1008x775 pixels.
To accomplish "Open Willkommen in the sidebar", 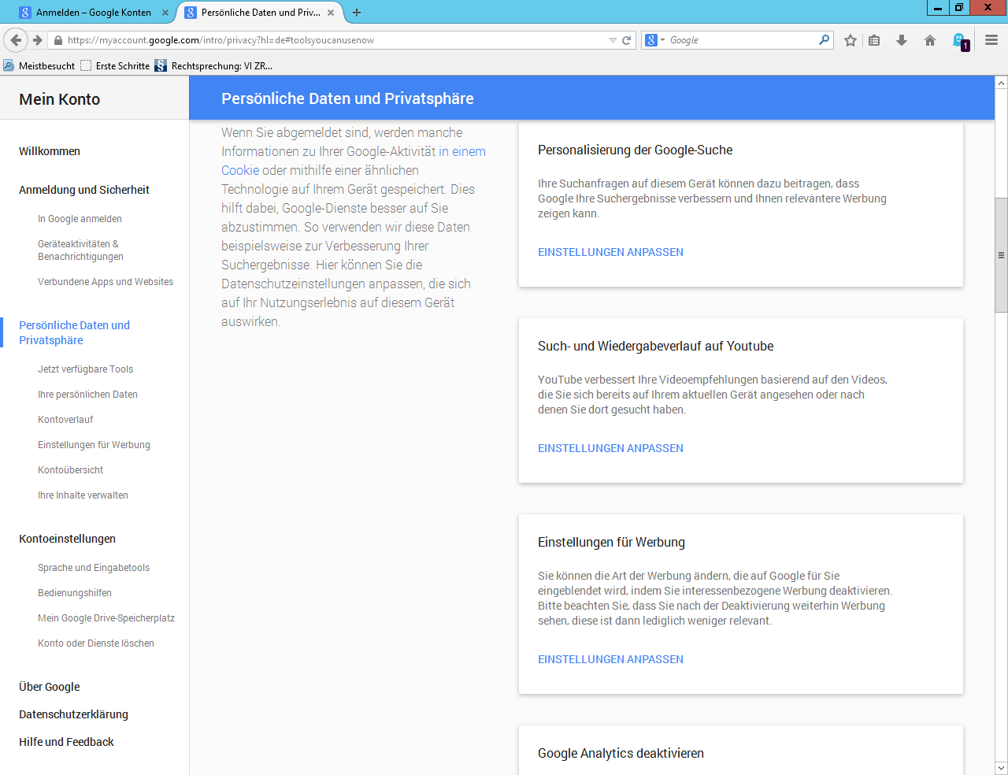I will (x=50, y=151).
